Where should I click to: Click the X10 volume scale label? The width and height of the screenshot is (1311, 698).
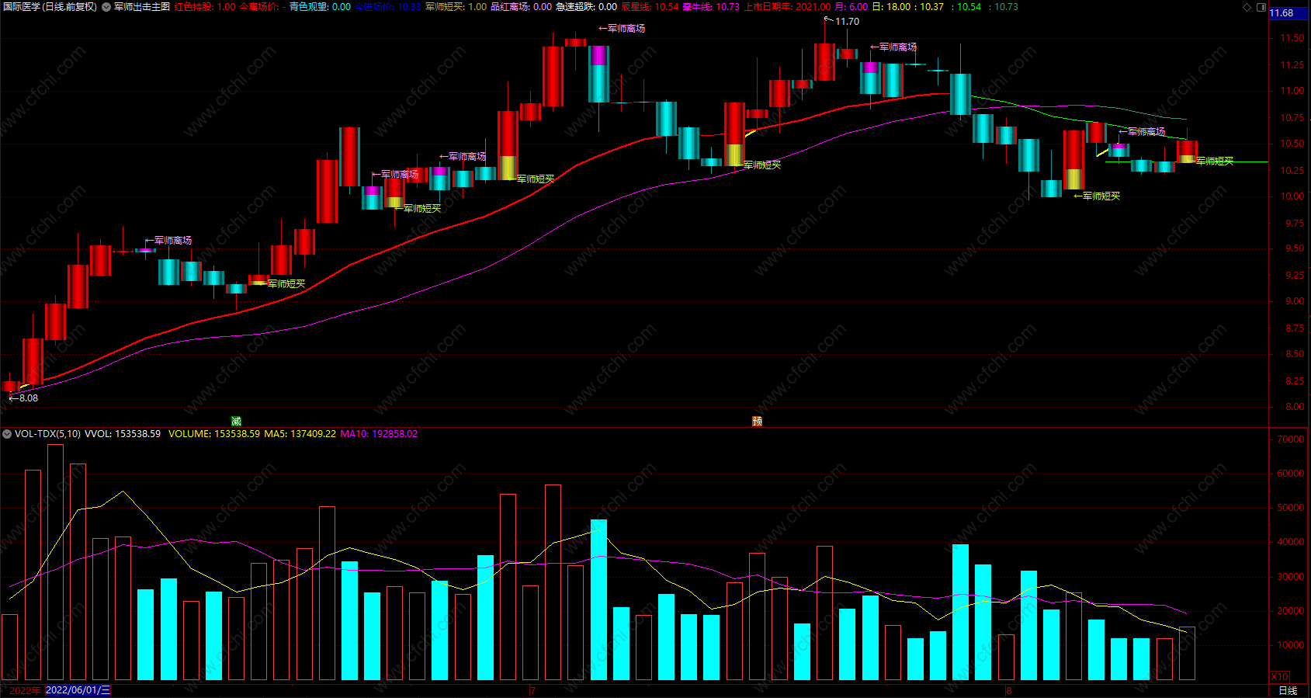[x=1280, y=676]
